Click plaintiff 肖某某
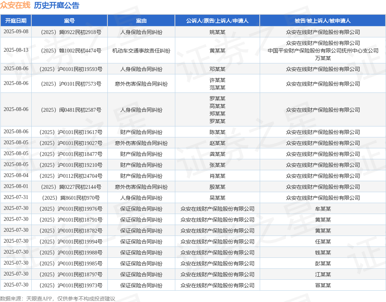The height and width of the screenshot is (302, 386). pyautogui.click(x=218, y=176)
